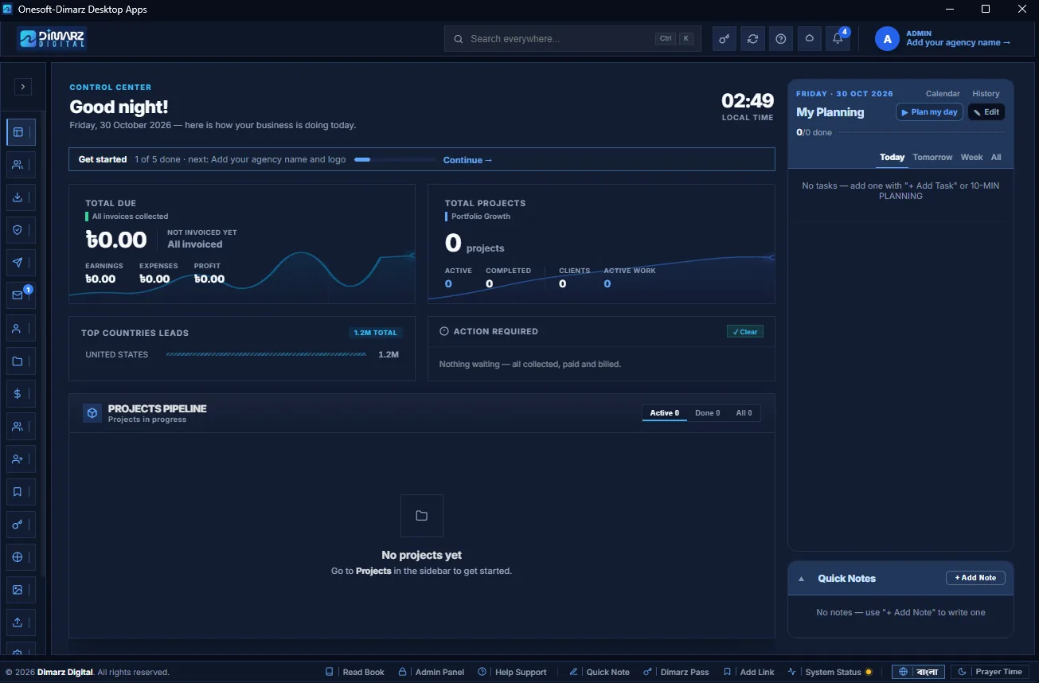Open the dashboard layout icon in sidebar
Image resolution: width=1039 pixels, height=683 pixels.
tap(21, 132)
